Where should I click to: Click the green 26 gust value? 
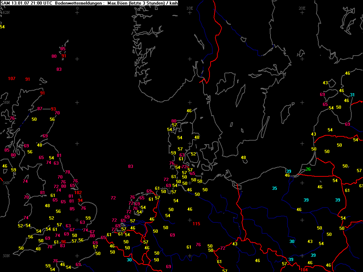(308, 169)
